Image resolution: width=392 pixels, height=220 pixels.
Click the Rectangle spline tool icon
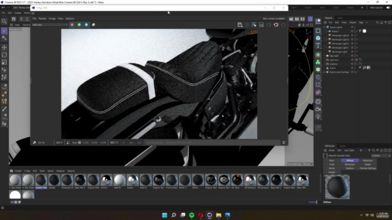318,31
